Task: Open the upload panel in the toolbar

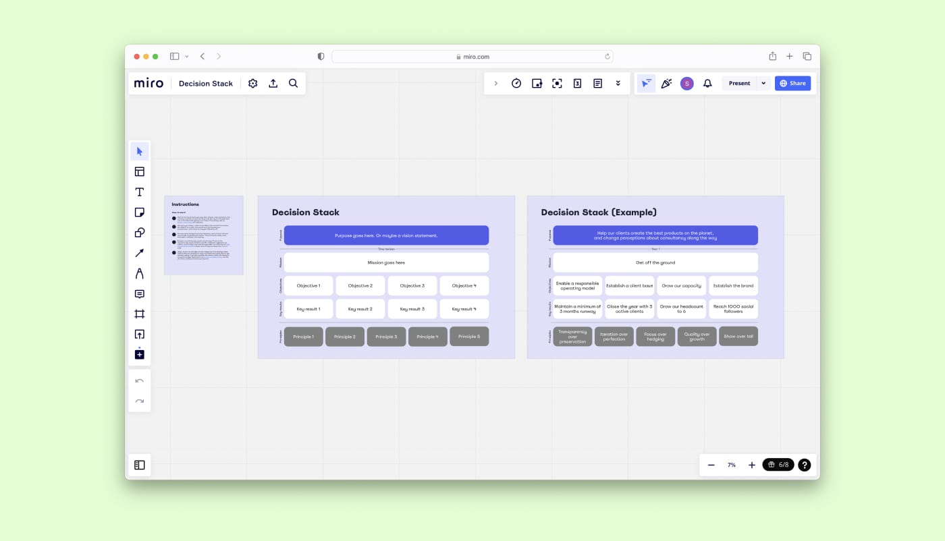Action: tap(139, 333)
